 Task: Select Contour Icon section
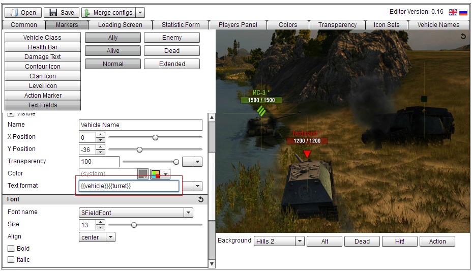(x=42, y=66)
